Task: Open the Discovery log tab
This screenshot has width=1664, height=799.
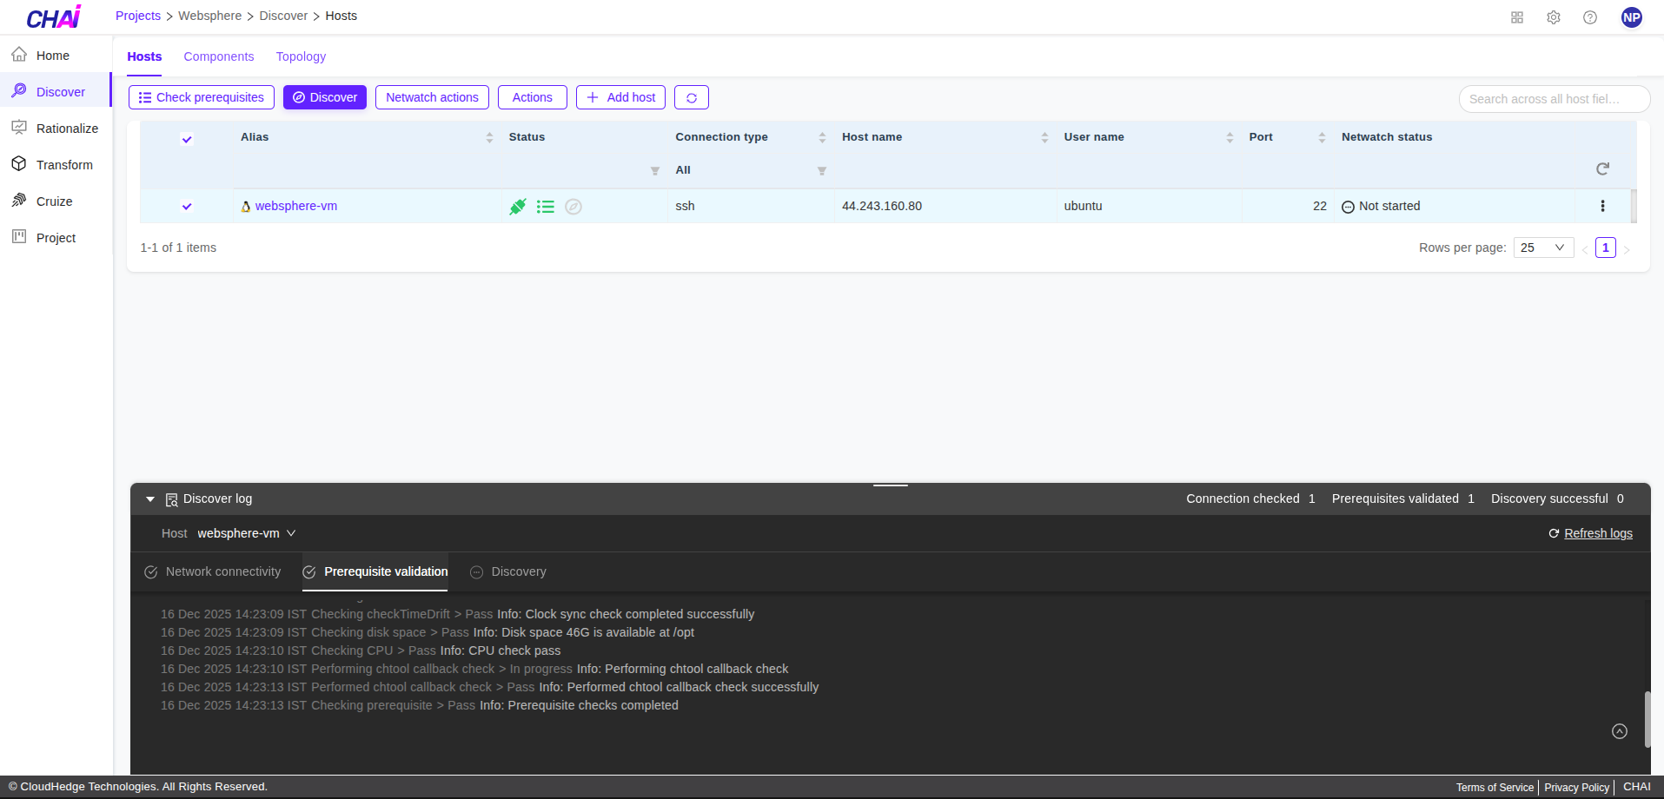Action: coord(508,571)
